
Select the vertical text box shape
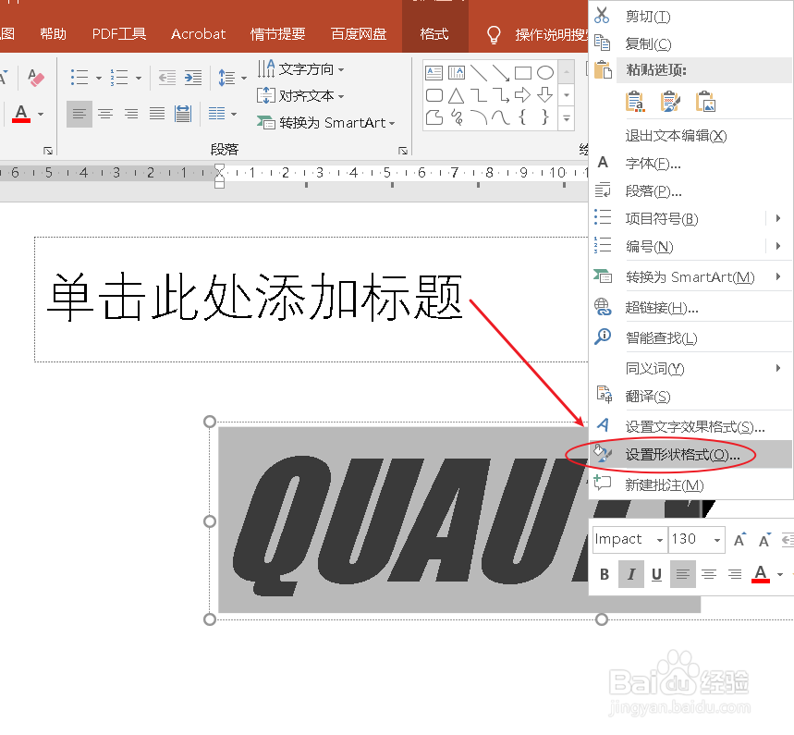pyautogui.click(x=457, y=72)
